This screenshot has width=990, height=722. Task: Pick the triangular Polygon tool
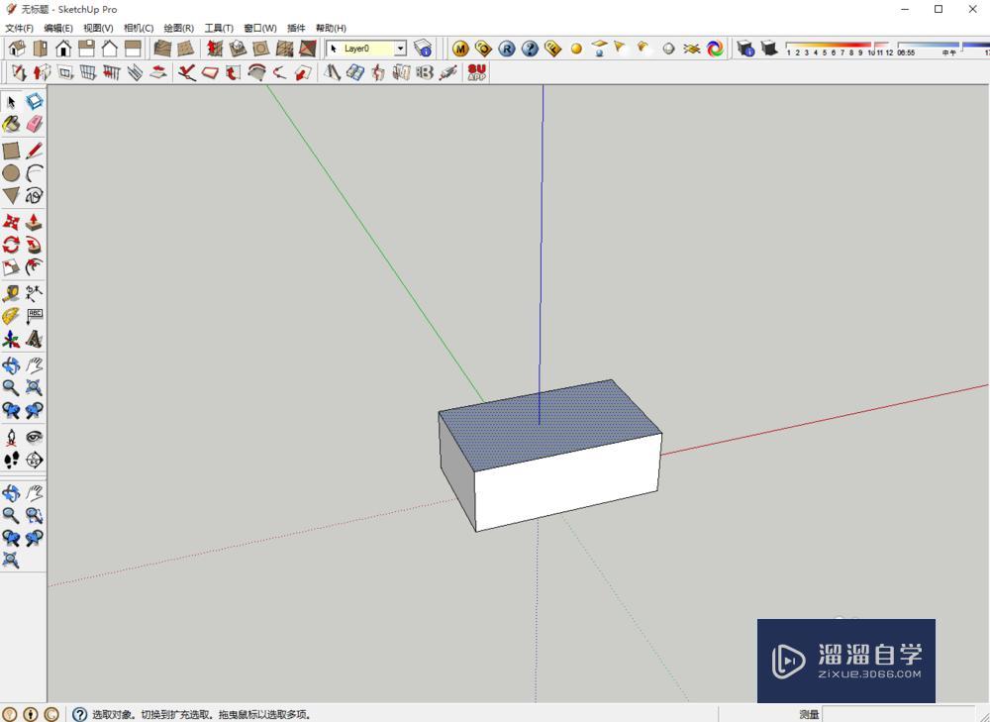(11, 196)
